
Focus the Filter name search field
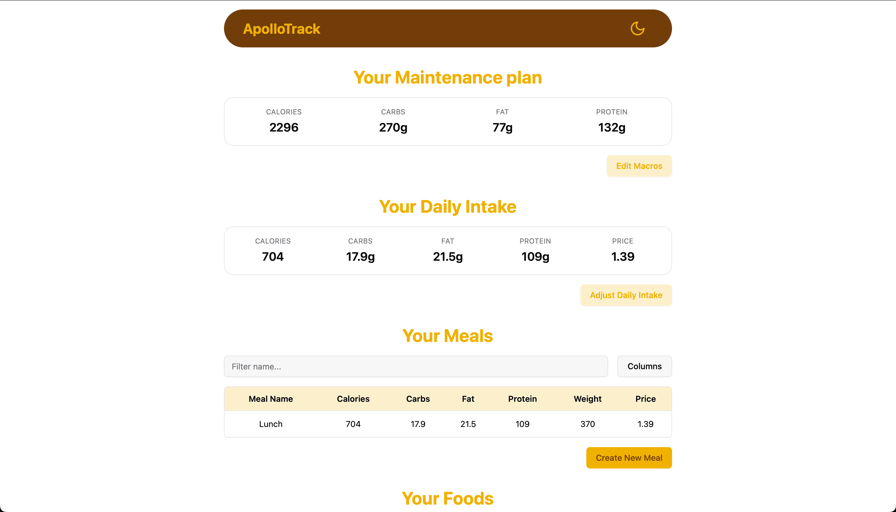tap(416, 367)
